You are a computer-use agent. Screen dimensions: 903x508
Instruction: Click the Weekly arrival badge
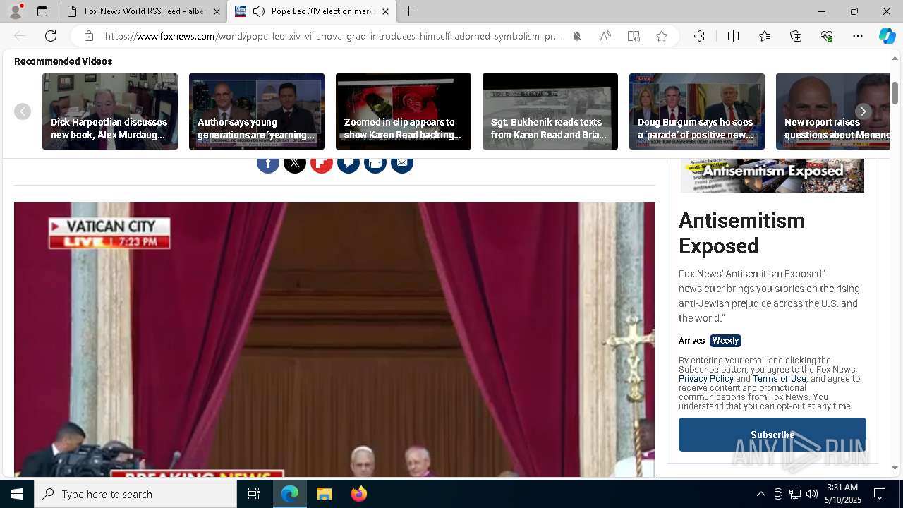[725, 341]
